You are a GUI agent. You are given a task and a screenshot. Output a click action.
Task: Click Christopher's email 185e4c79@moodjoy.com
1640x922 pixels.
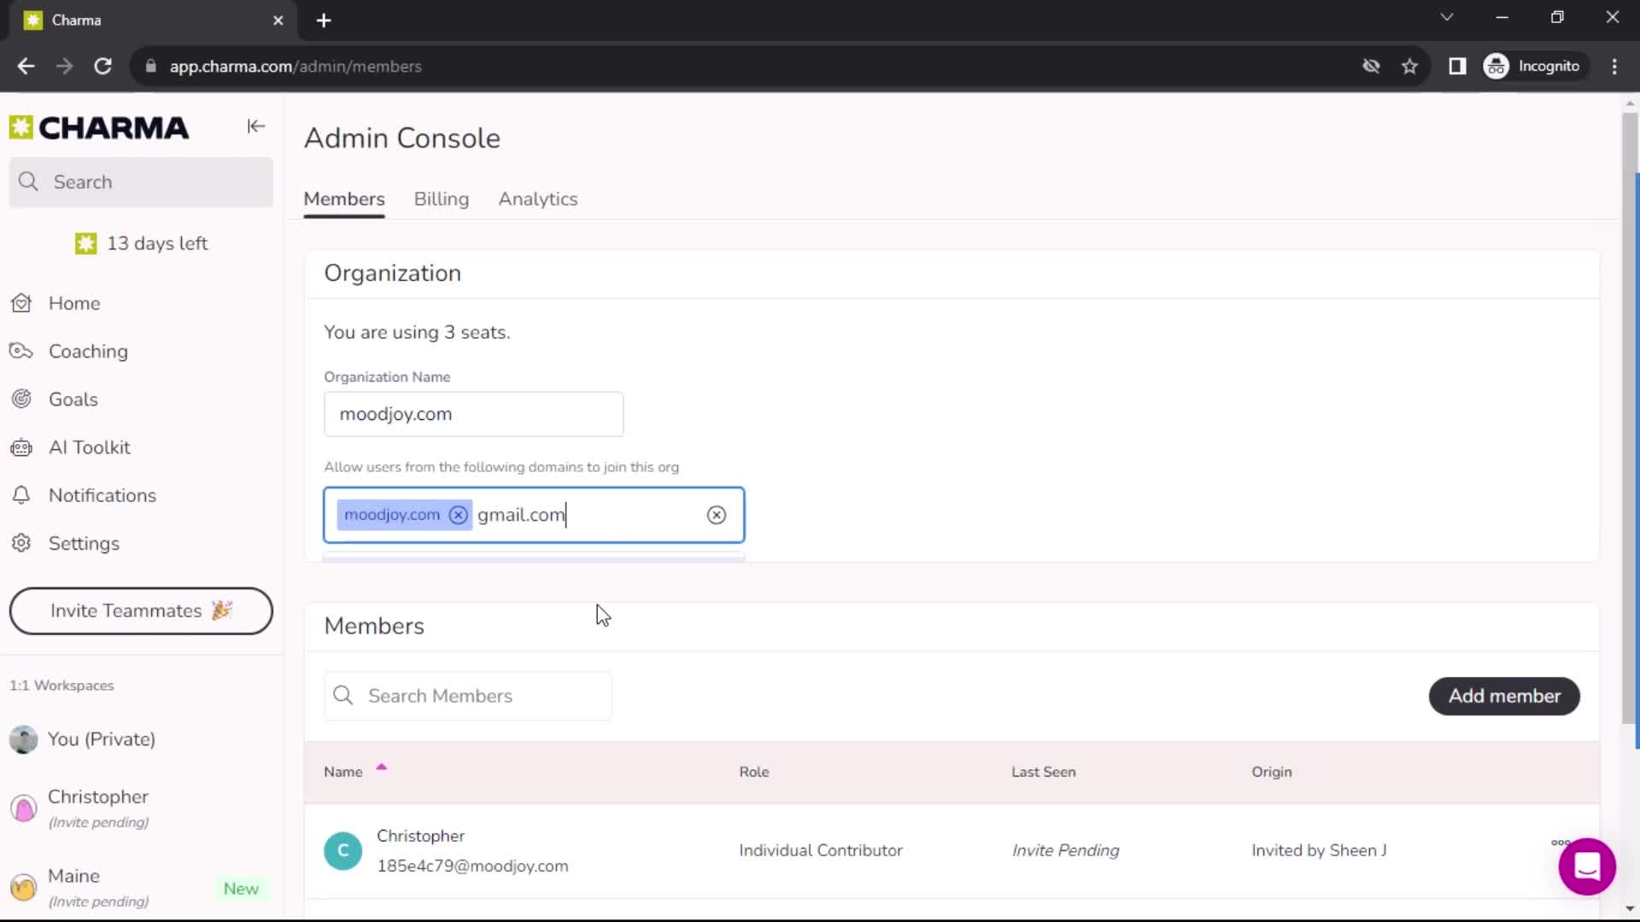pyautogui.click(x=472, y=866)
